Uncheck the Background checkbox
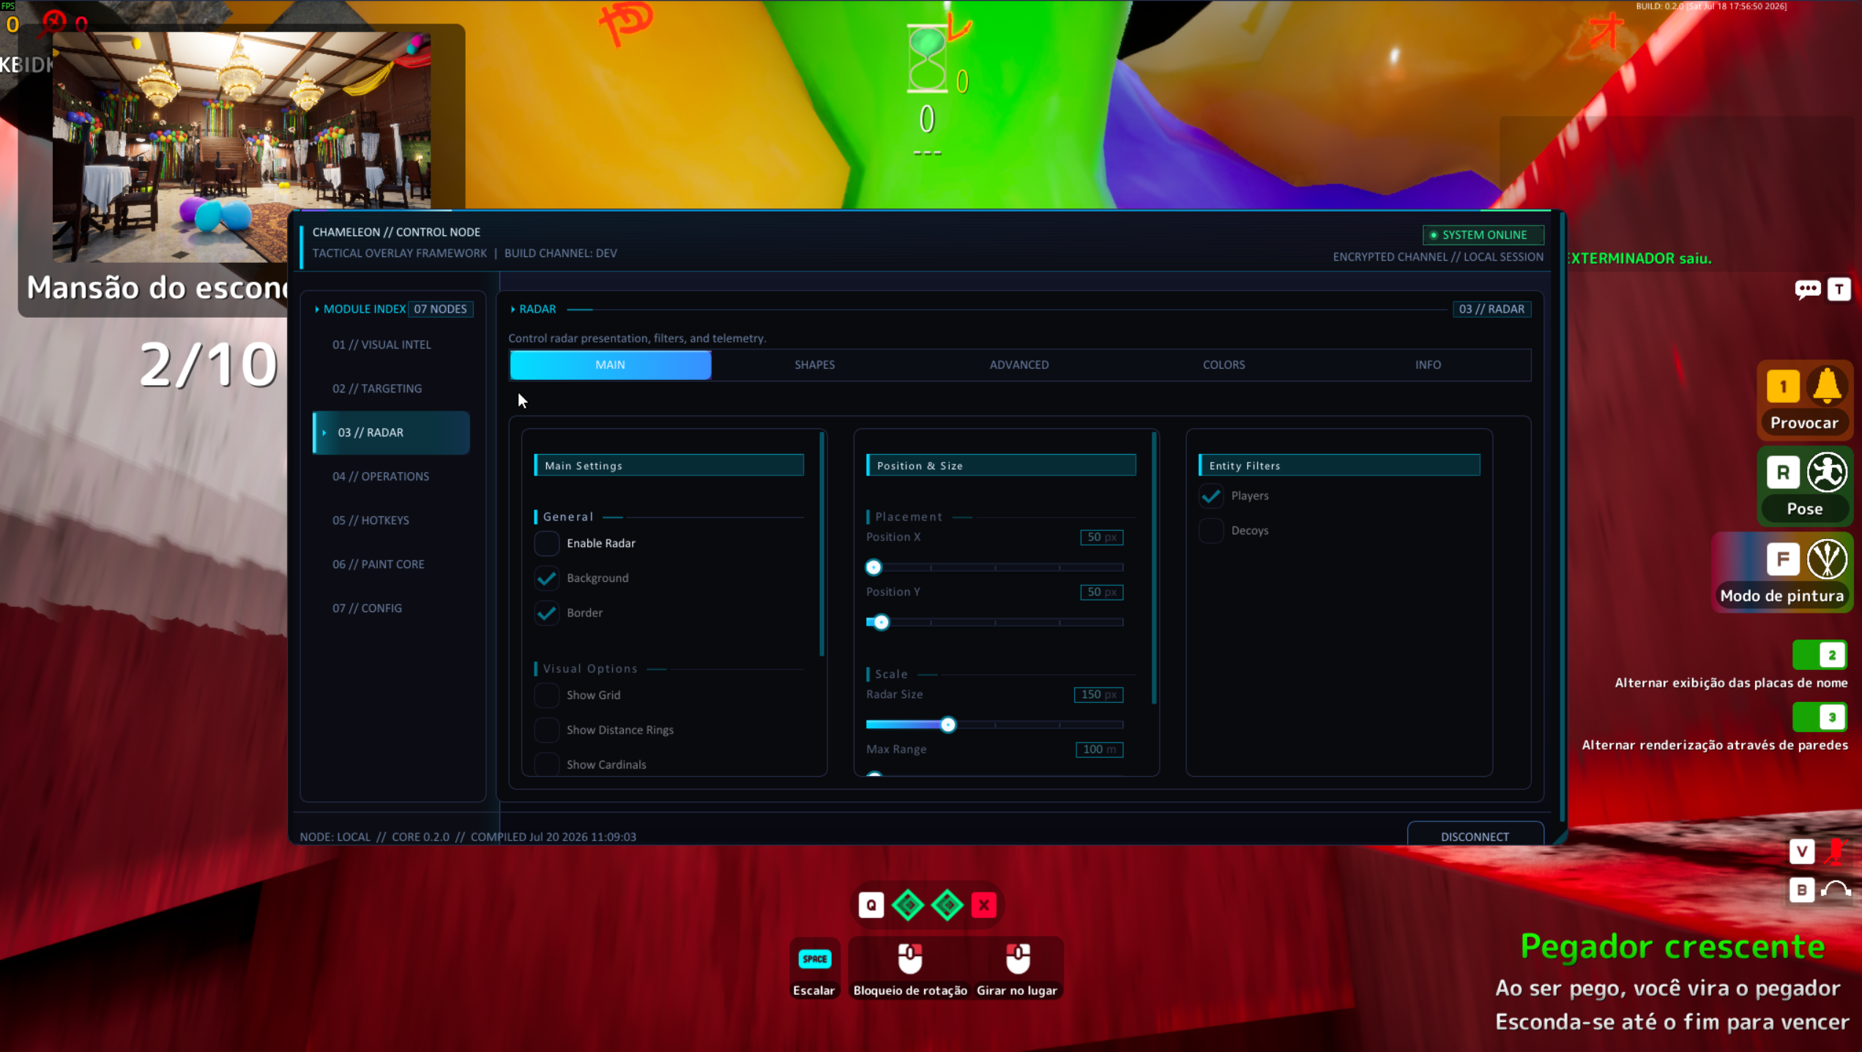 click(546, 578)
